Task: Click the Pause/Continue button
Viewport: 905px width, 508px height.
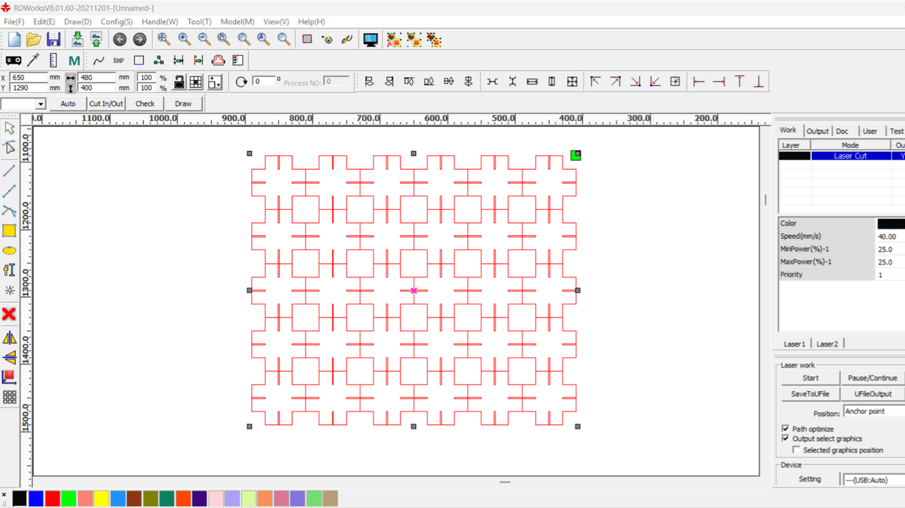Action: (x=872, y=378)
